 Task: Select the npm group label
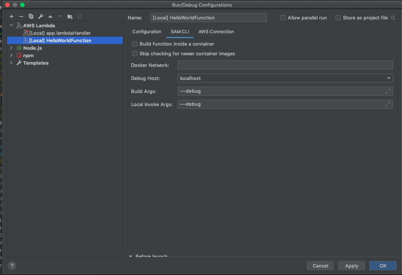(28, 55)
